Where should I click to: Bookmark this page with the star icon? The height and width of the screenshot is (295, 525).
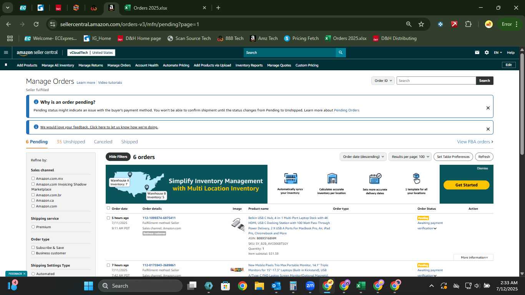coord(421,24)
